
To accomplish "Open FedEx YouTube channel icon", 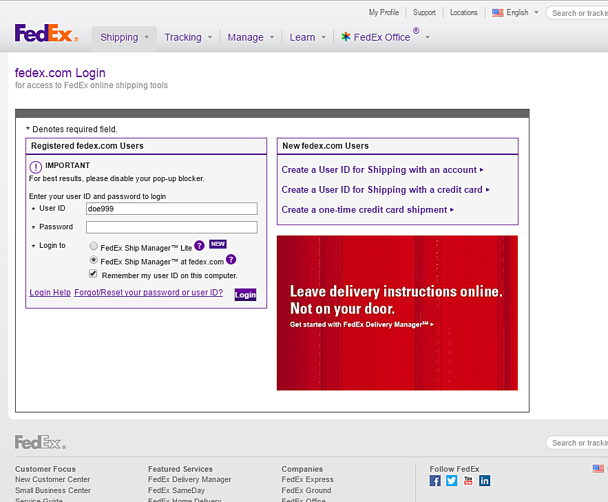I will coord(468,481).
